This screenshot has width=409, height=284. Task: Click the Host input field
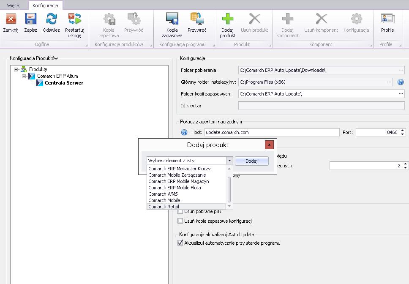272,132
